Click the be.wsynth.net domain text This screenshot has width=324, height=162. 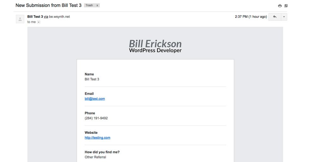point(59,17)
